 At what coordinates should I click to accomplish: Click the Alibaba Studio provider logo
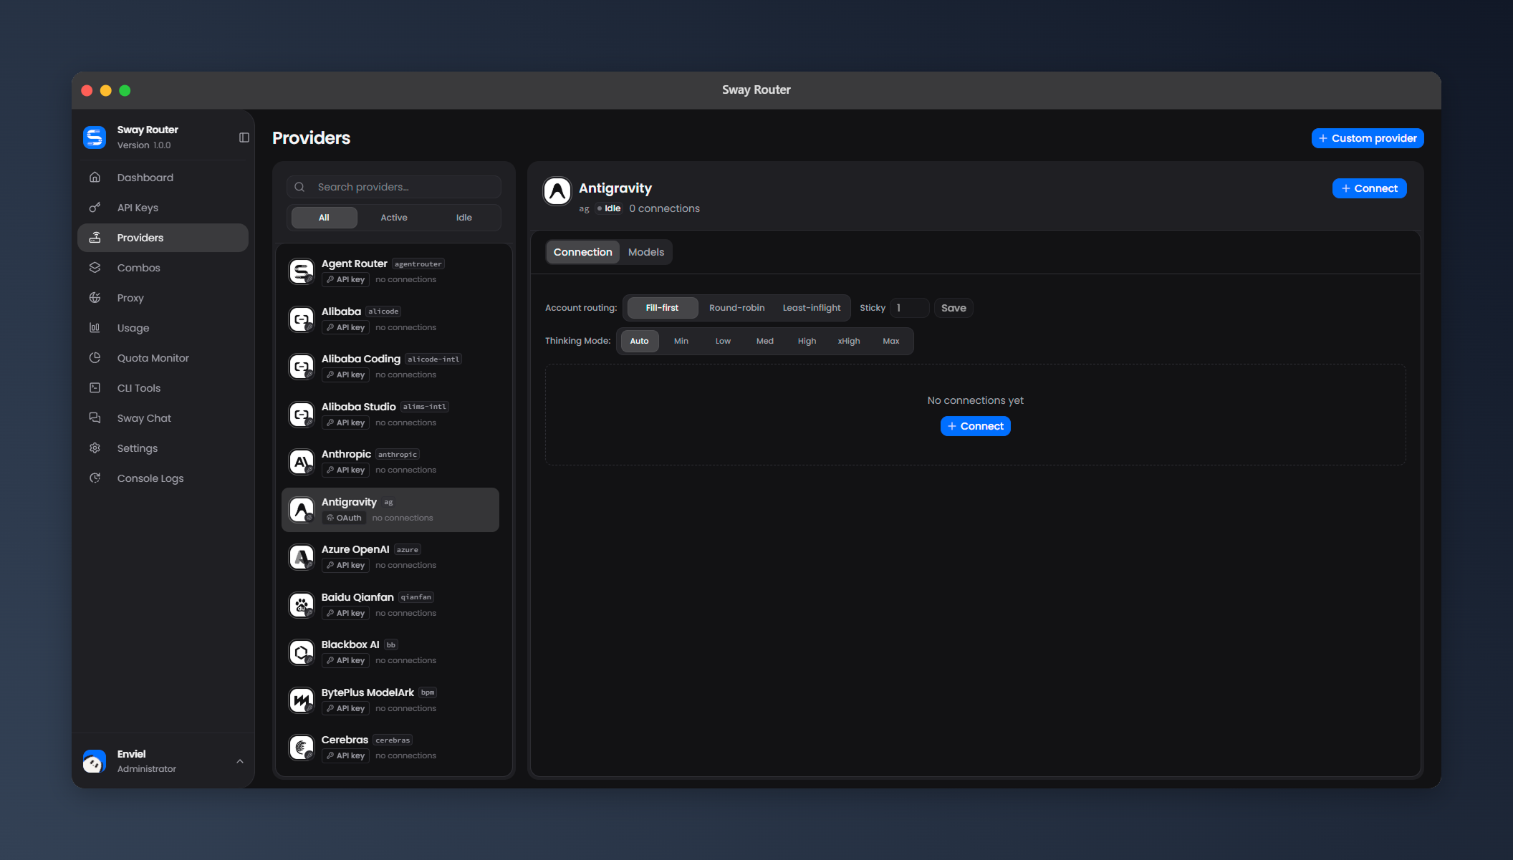302,415
